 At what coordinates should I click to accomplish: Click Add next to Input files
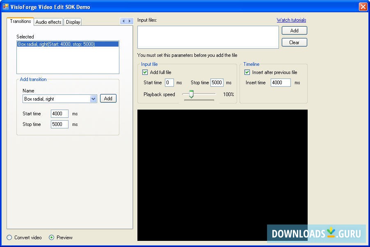coord(294,30)
